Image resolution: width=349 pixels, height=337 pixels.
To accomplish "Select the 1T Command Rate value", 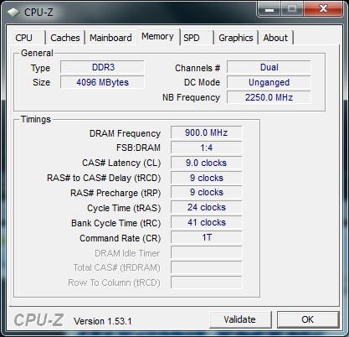I will [207, 238].
